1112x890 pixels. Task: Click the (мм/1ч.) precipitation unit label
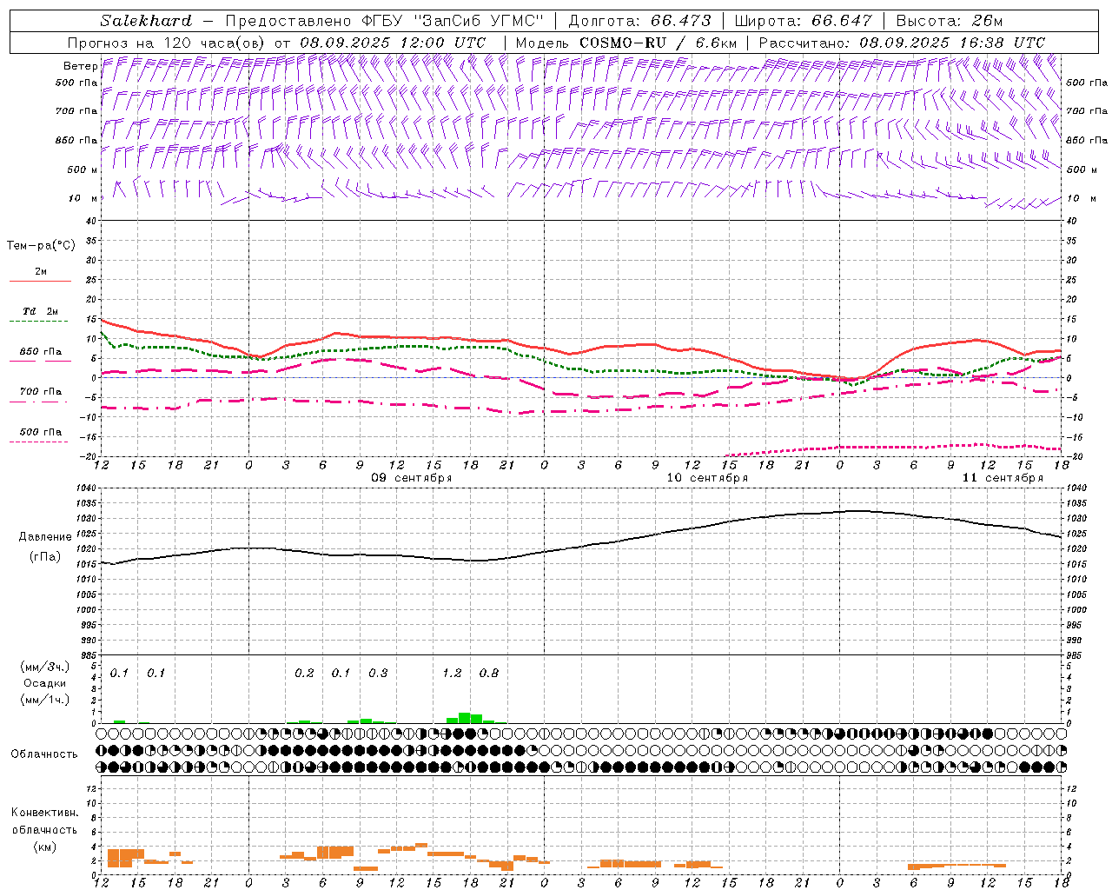[x=45, y=700]
